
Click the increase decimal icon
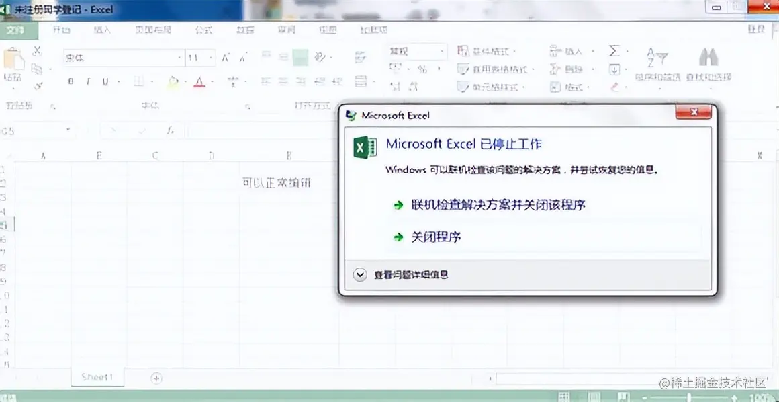click(x=396, y=87)
